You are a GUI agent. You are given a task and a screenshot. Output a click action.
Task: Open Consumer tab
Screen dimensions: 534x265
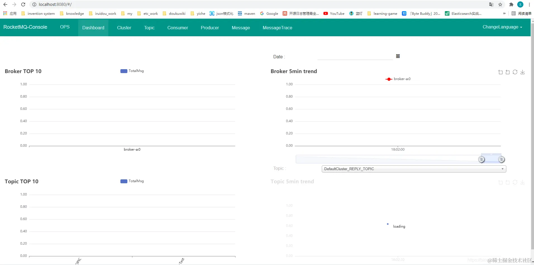(x=178, y=28)
